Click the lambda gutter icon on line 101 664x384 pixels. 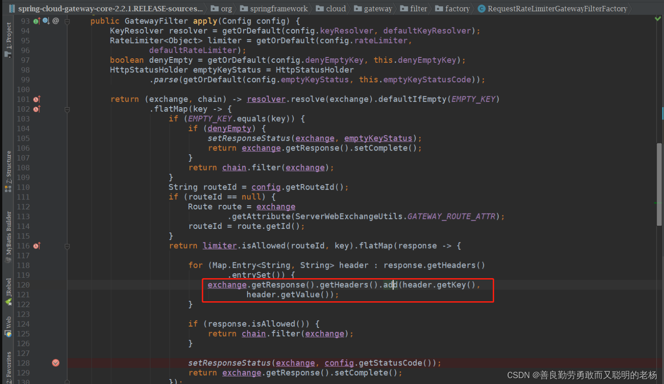(37, 99)
